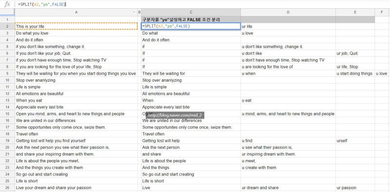The image size is (390, 192).
Task: Select 'u eat' cell
Action: [x=288, y=101]
